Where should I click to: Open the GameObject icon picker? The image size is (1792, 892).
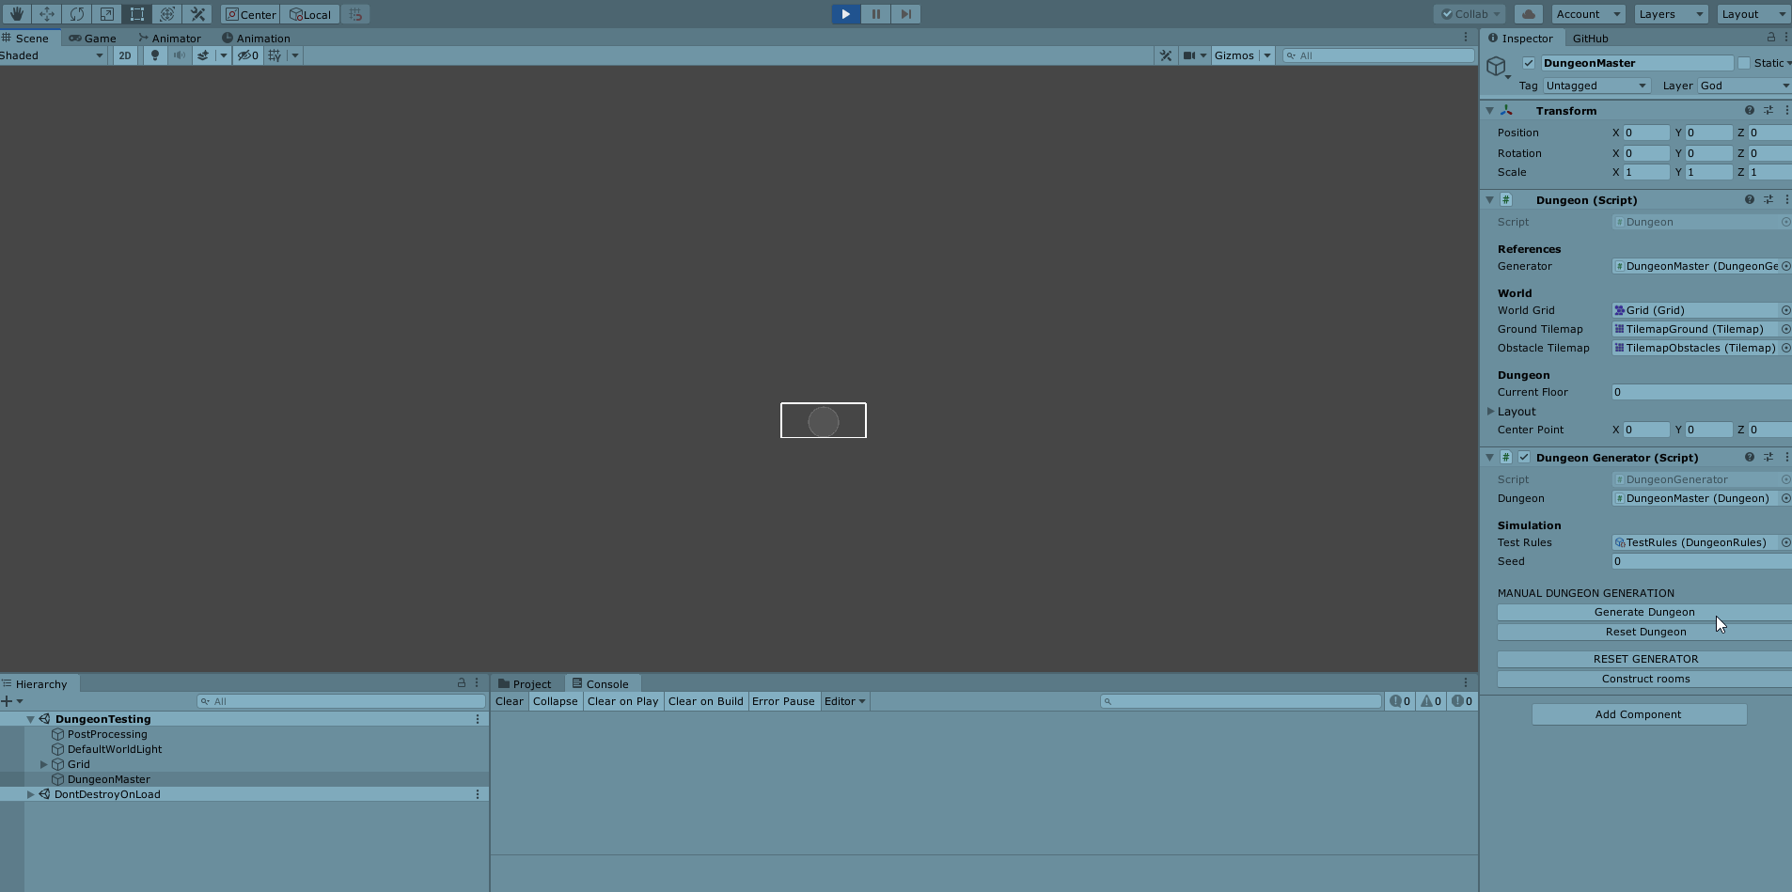pyautogui.click(x=1498, y=68)
